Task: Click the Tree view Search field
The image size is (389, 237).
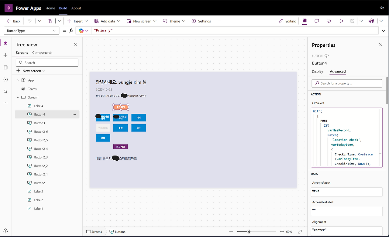Action: pos(47,63)
